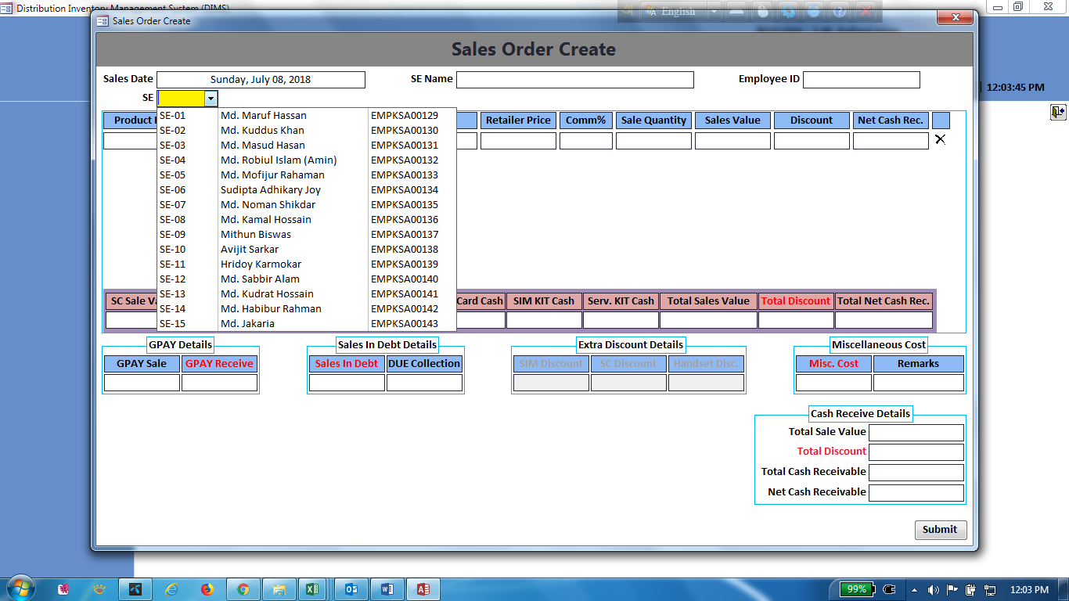Show hidden system tray icons
Screen dimensions: 1069x601
pyautogui.click(x=914, y=589)
